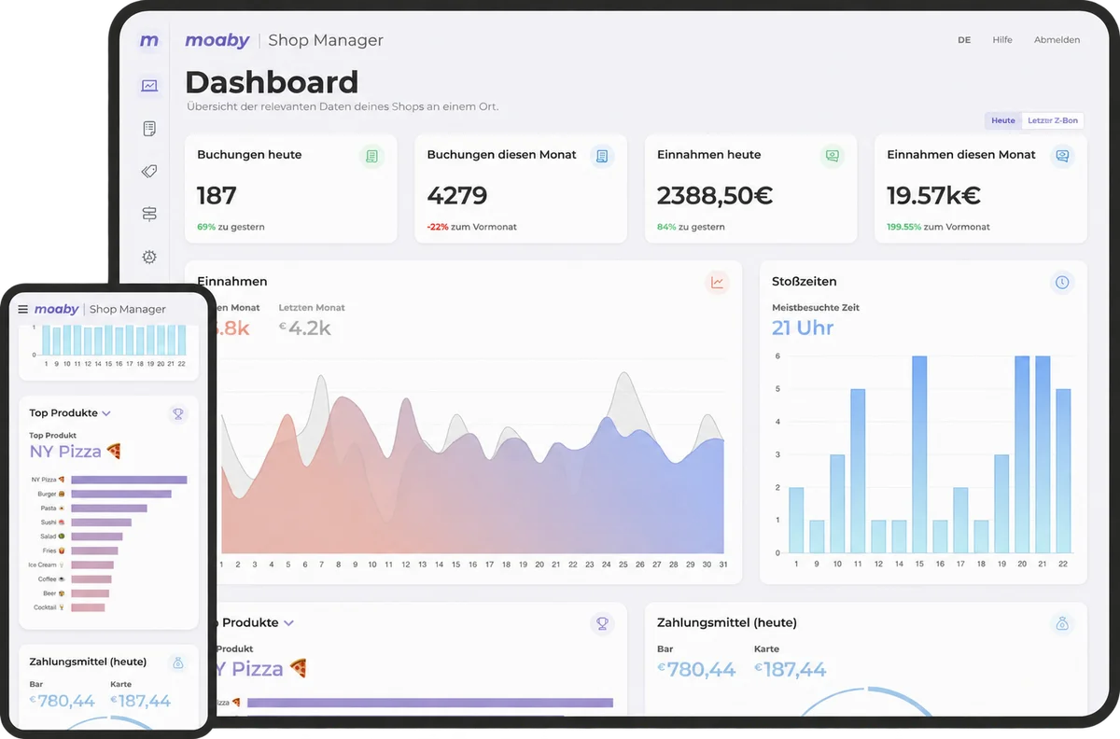This screenshot has height=739, width=1120.
Task: Open the dashboard chart icon in sidebar
Action: (x=149, y=86)
